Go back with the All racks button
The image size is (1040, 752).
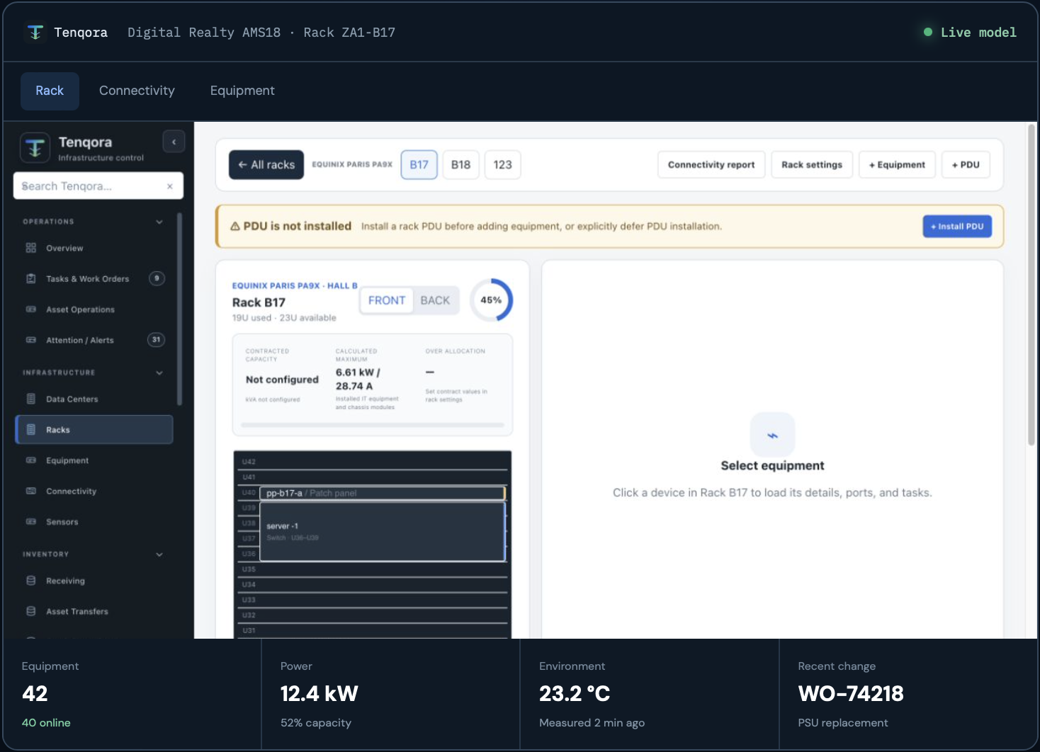pos(266,165)
